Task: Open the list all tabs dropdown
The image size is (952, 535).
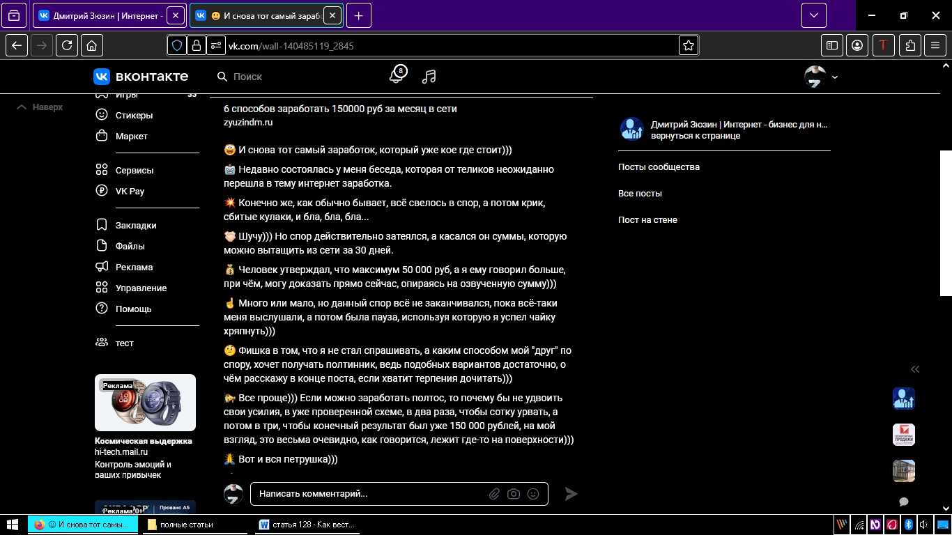Action: (814, 15)
